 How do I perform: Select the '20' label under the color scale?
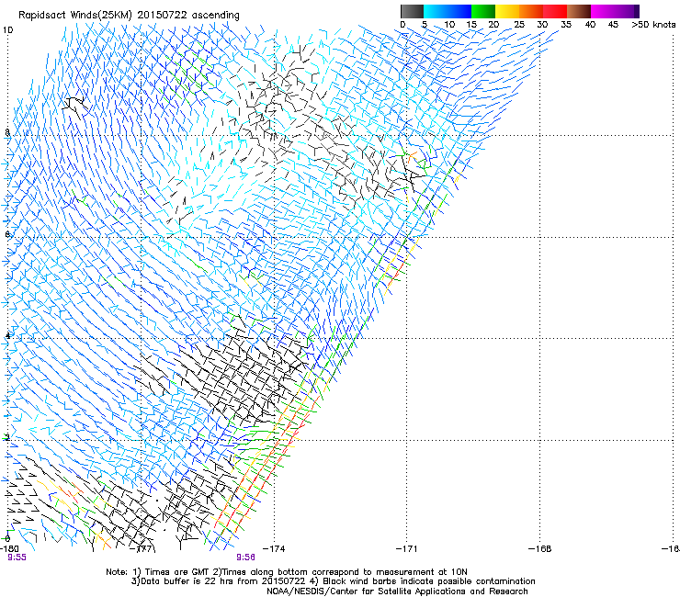click(493, 24)
